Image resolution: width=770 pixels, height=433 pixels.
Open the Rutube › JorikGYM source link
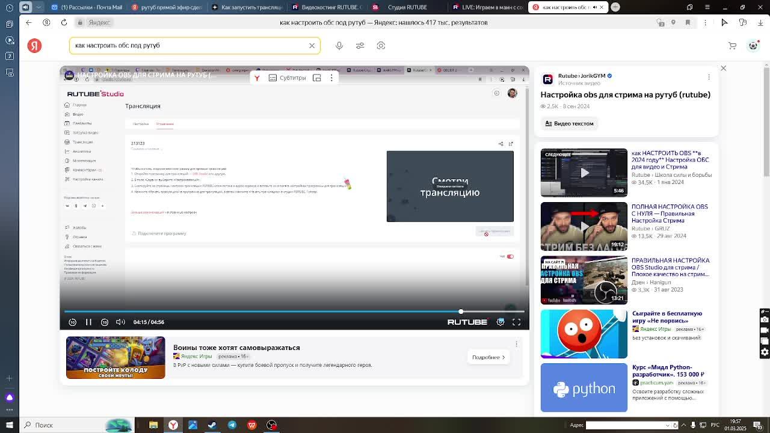(582, 76)
